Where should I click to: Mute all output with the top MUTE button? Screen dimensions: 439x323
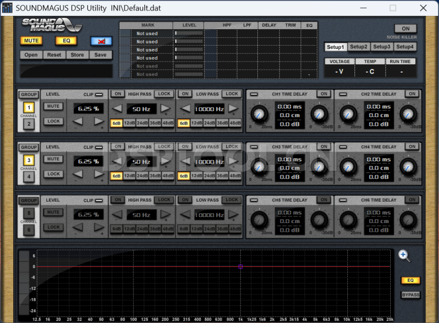31,41
